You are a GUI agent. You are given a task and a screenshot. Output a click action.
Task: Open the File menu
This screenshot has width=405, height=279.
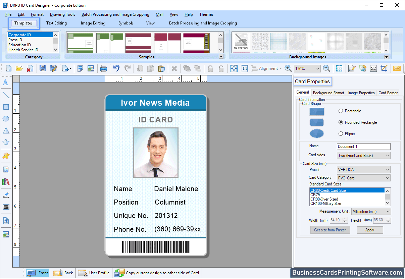8,14
